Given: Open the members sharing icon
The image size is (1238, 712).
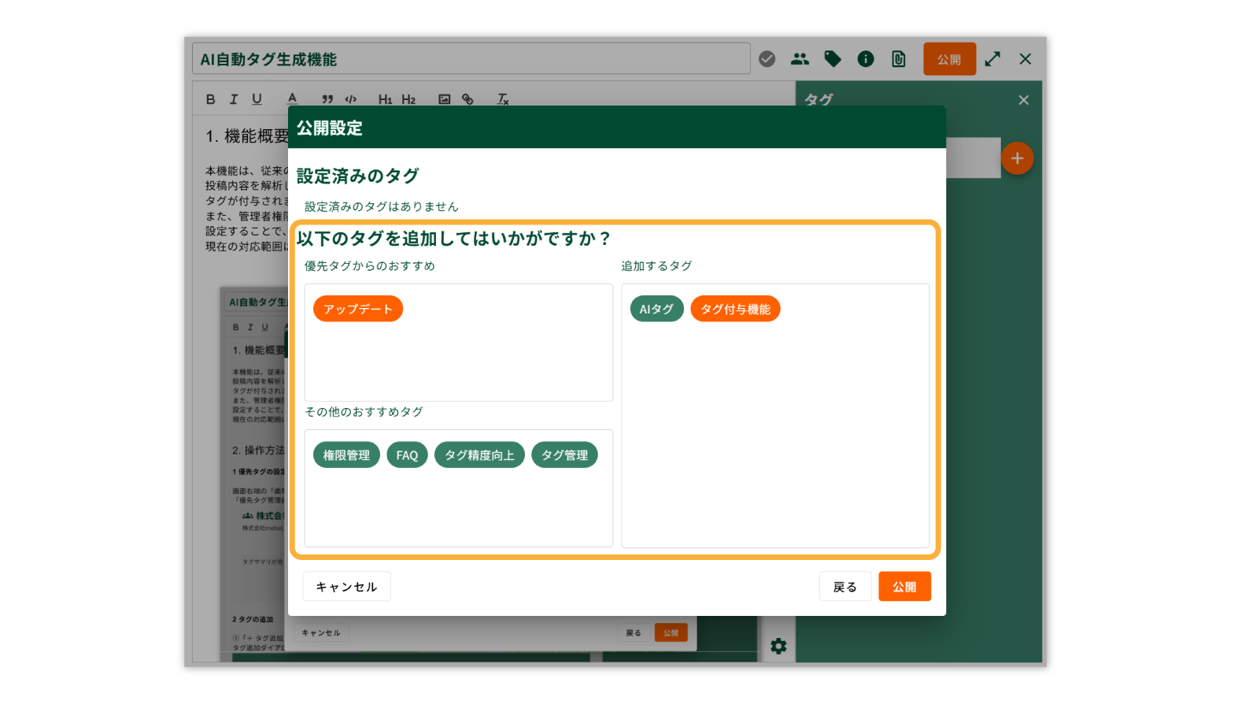Looking at the screenshot, I should (x=800, y=59).
